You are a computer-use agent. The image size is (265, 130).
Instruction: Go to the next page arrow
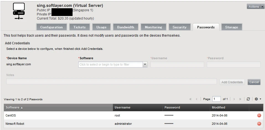pyautogui.click(x=234, y=99)
